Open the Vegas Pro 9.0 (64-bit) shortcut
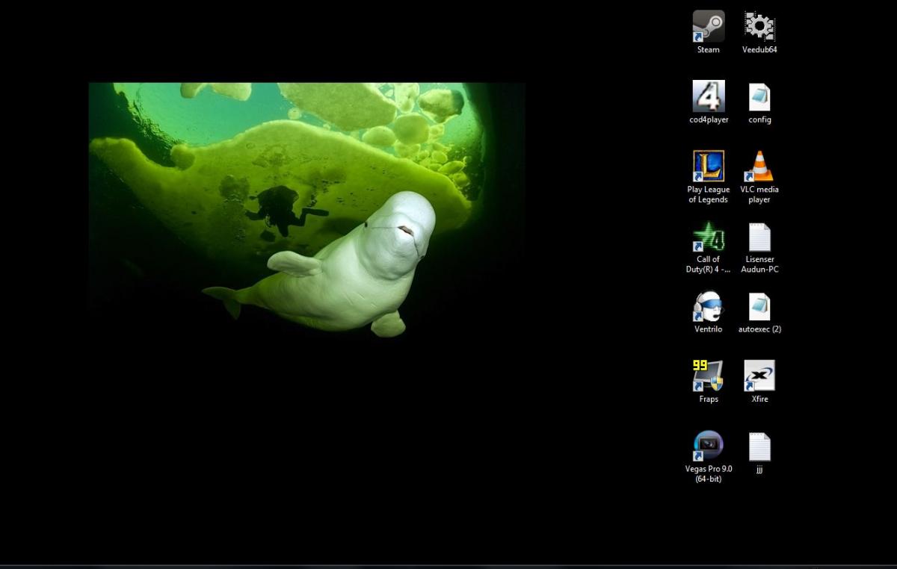The image size is (897, 569). pyautogui.click(x=708, y=446)
